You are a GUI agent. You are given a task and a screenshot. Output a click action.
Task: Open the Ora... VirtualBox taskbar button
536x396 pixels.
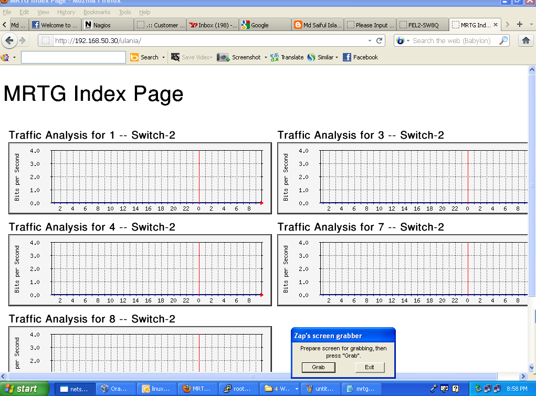(x=115, y=389)
